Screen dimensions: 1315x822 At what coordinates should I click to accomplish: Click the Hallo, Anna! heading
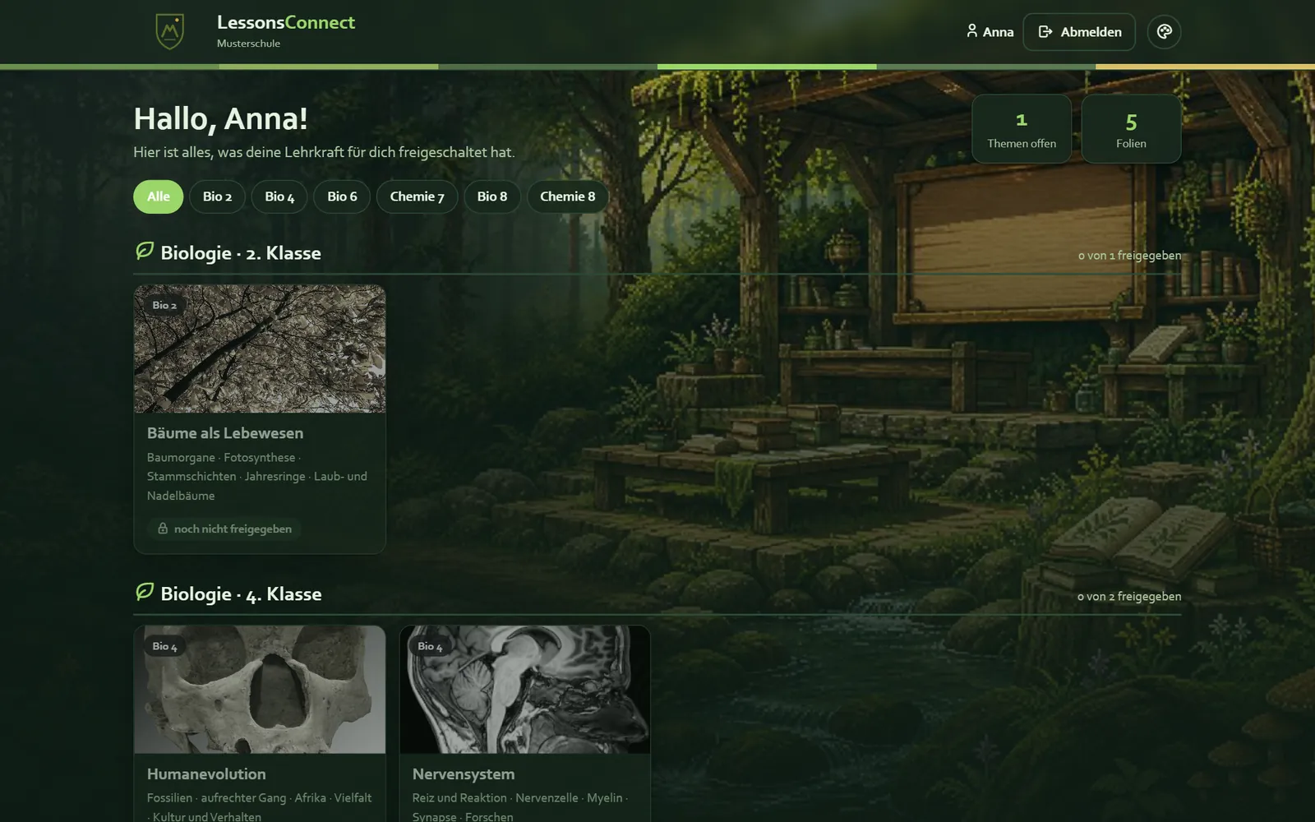220,118
